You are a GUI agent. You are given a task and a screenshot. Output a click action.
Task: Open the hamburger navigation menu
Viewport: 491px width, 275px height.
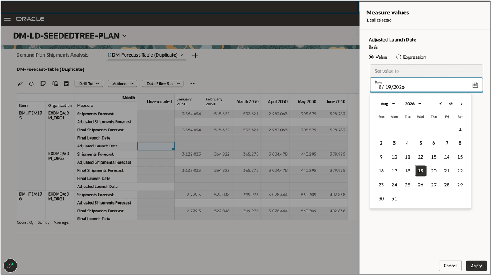click(7, 19)
